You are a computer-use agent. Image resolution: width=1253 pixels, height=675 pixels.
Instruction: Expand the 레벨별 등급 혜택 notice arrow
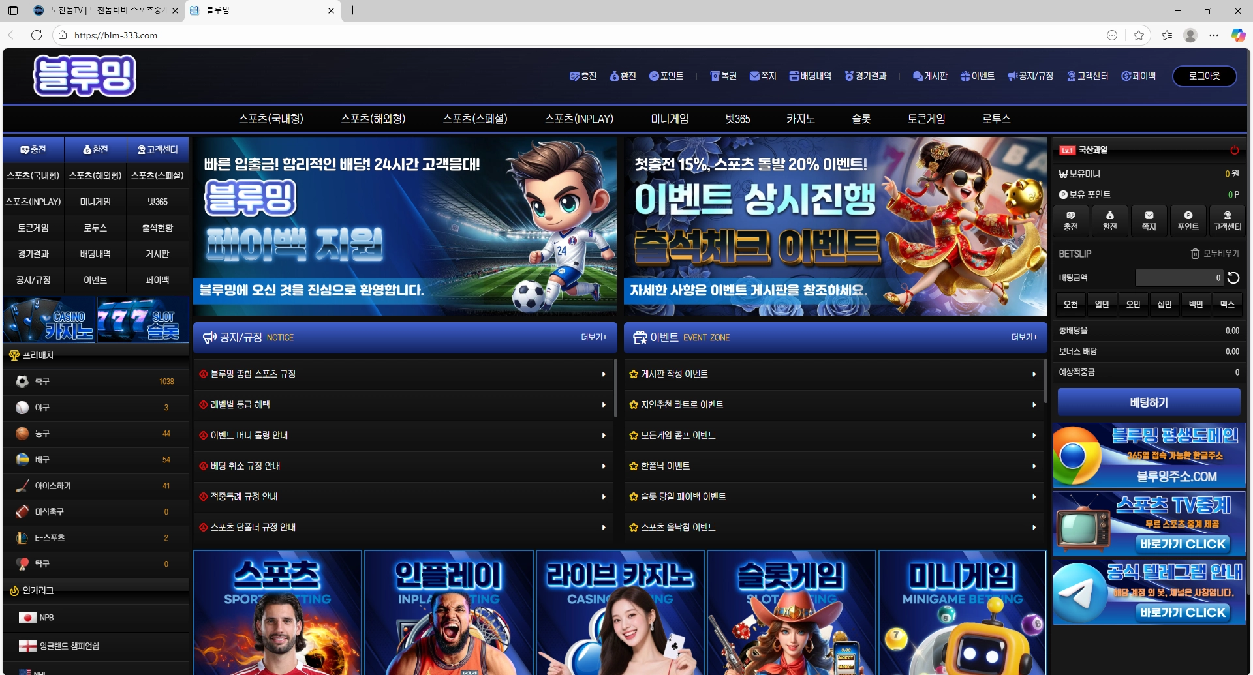[604, 405]
